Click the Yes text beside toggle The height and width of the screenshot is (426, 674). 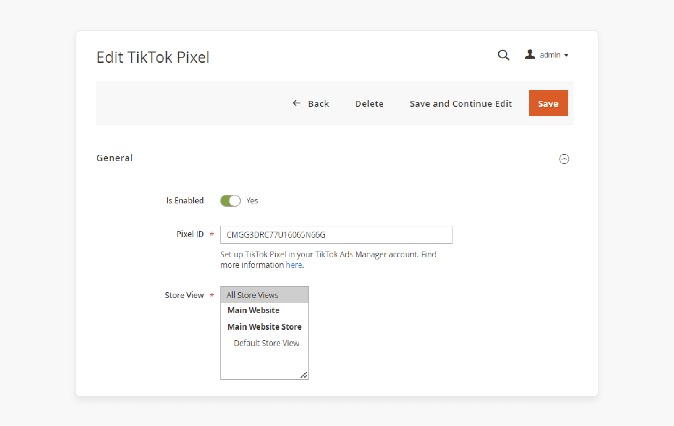pos(252,200)
